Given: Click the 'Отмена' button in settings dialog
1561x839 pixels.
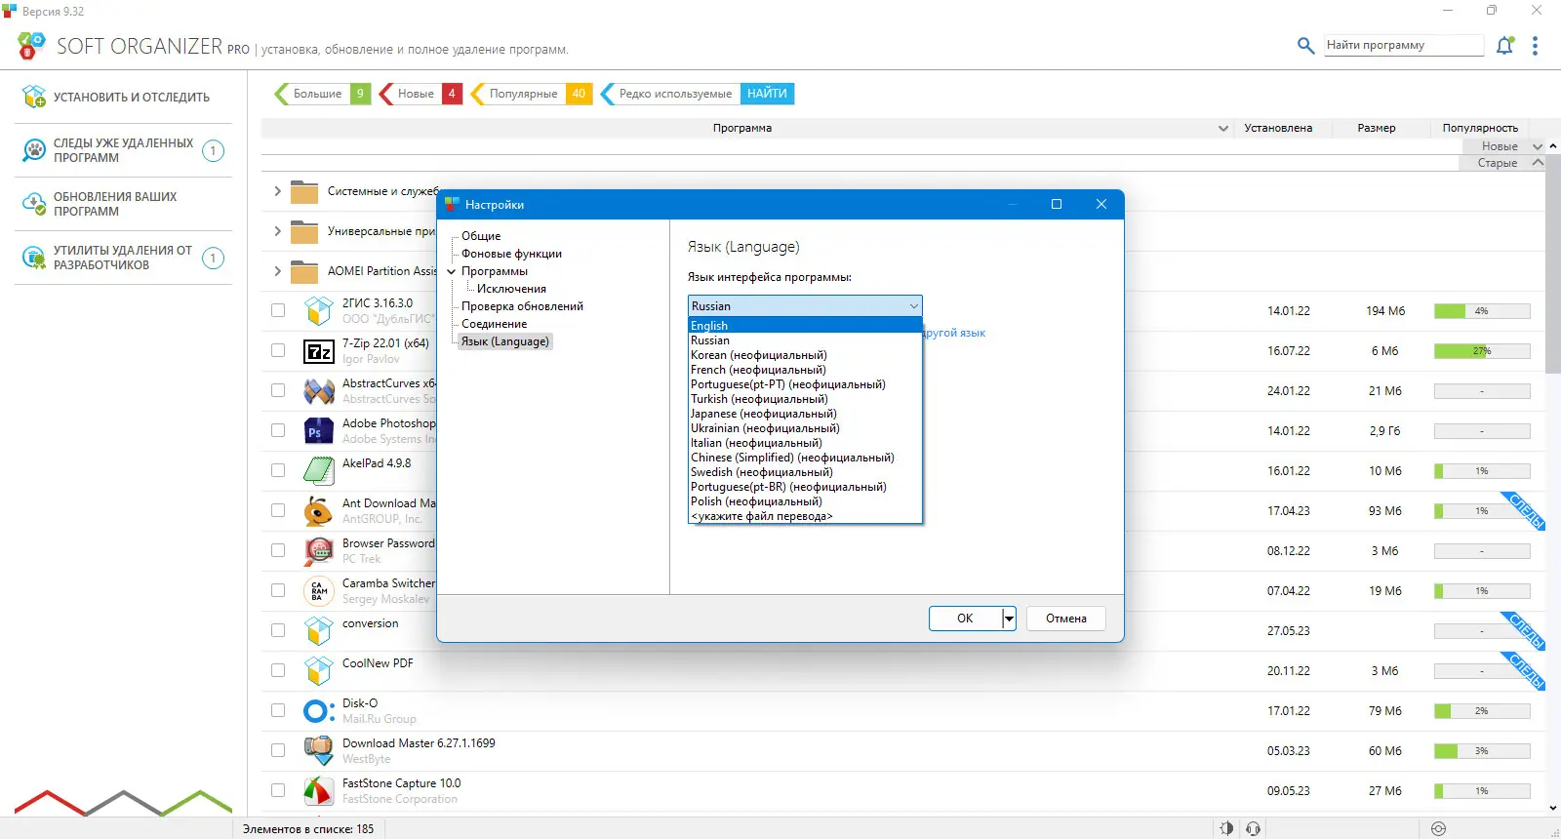Looking at the screenshot, I should (1066, 619).
